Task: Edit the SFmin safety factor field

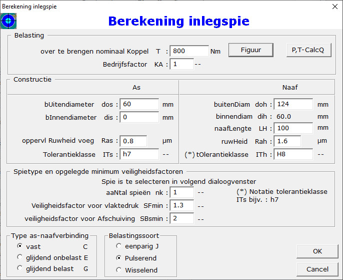Action: [x=182, y=205]
